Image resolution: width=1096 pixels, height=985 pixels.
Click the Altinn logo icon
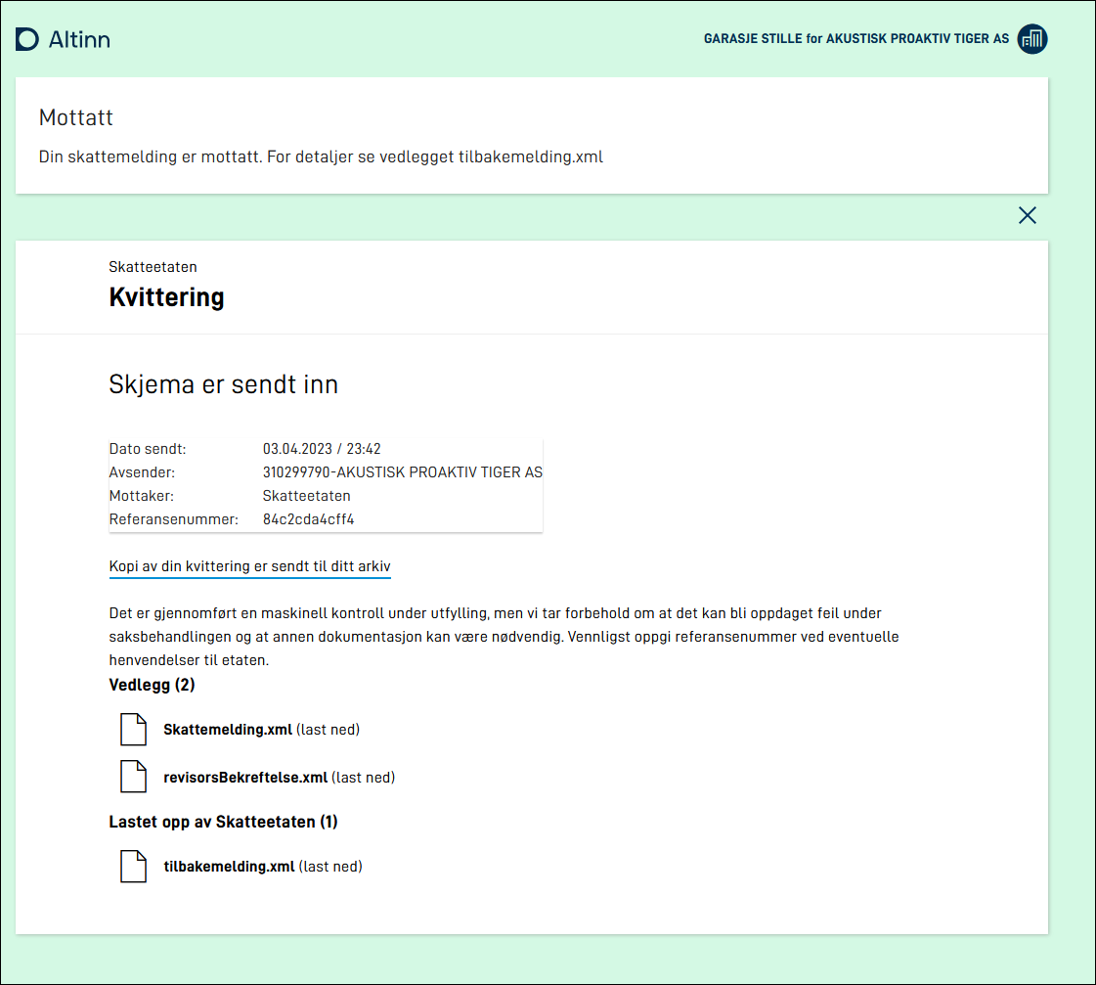pyautogui.click(x=27, y=39)
